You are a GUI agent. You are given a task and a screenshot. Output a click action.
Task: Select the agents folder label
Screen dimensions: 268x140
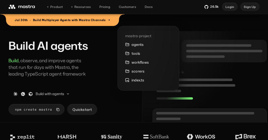pyautogui.click(x=137, y=45)
